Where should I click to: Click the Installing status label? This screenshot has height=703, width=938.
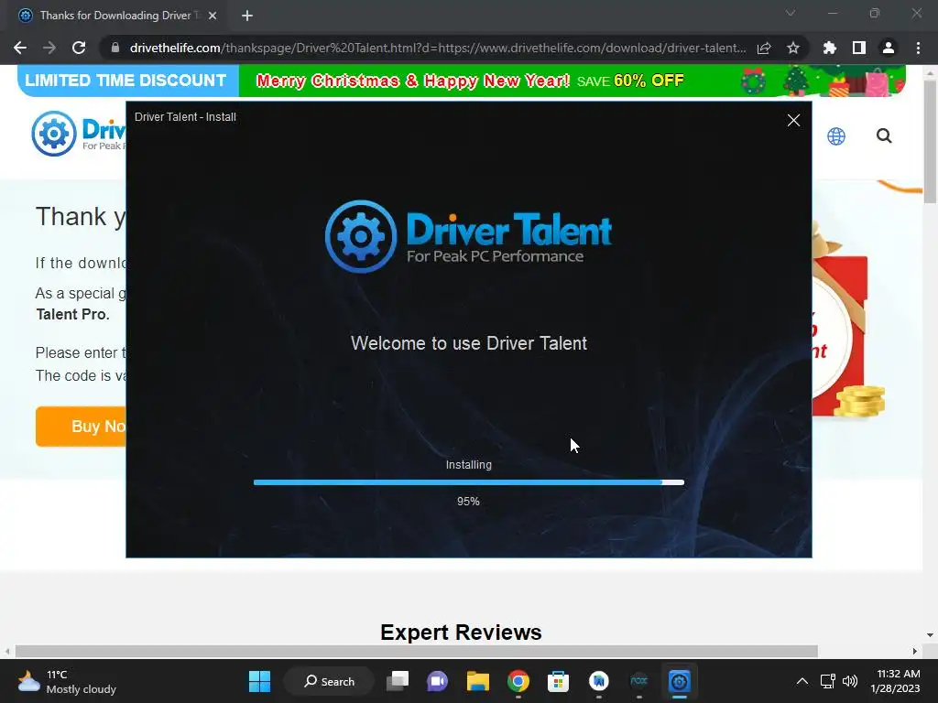pyautogui.click(x=468, y=465)
